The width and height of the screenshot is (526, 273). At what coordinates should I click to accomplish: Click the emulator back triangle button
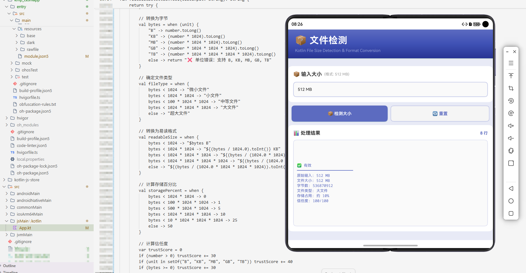(511, 188)
